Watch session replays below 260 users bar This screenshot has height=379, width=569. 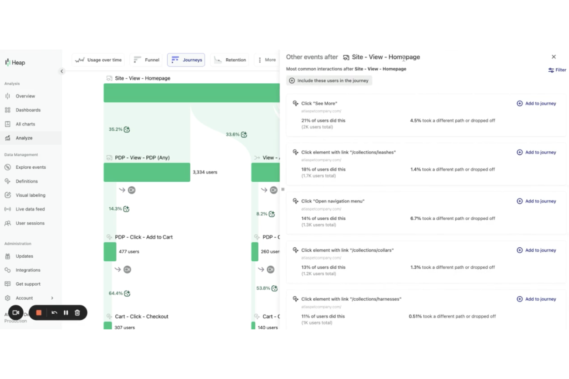(x=271, y=270)
